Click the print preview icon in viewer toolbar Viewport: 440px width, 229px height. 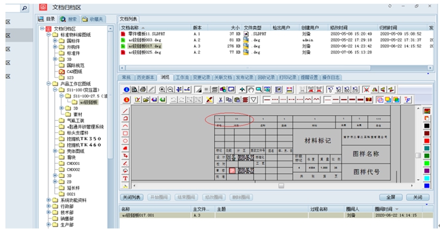(x=134, y=90)
